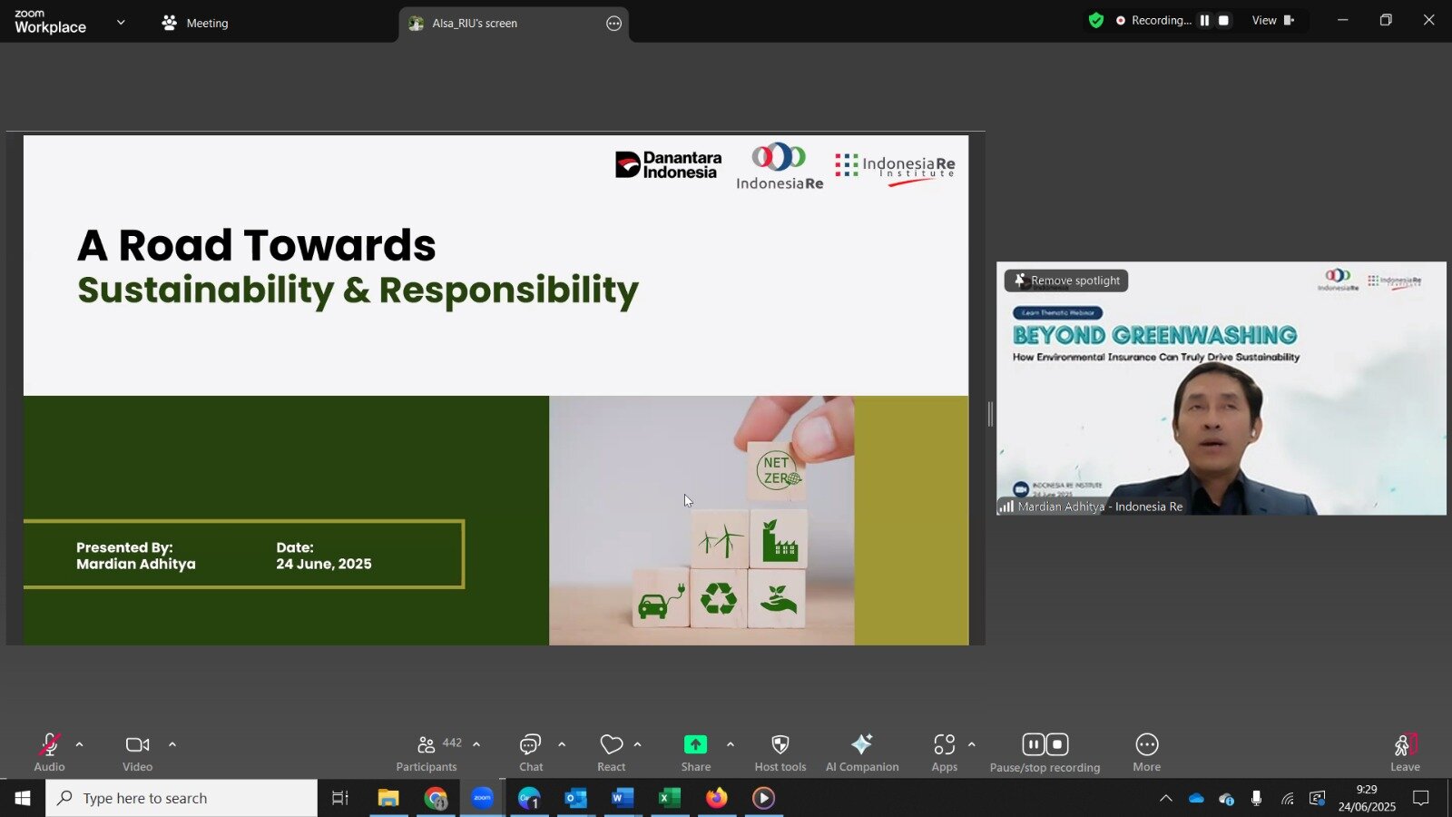The height and width of the screenshot is (817, 1452).
Task: Expand the Video options chevron
Action: [172, 744]
